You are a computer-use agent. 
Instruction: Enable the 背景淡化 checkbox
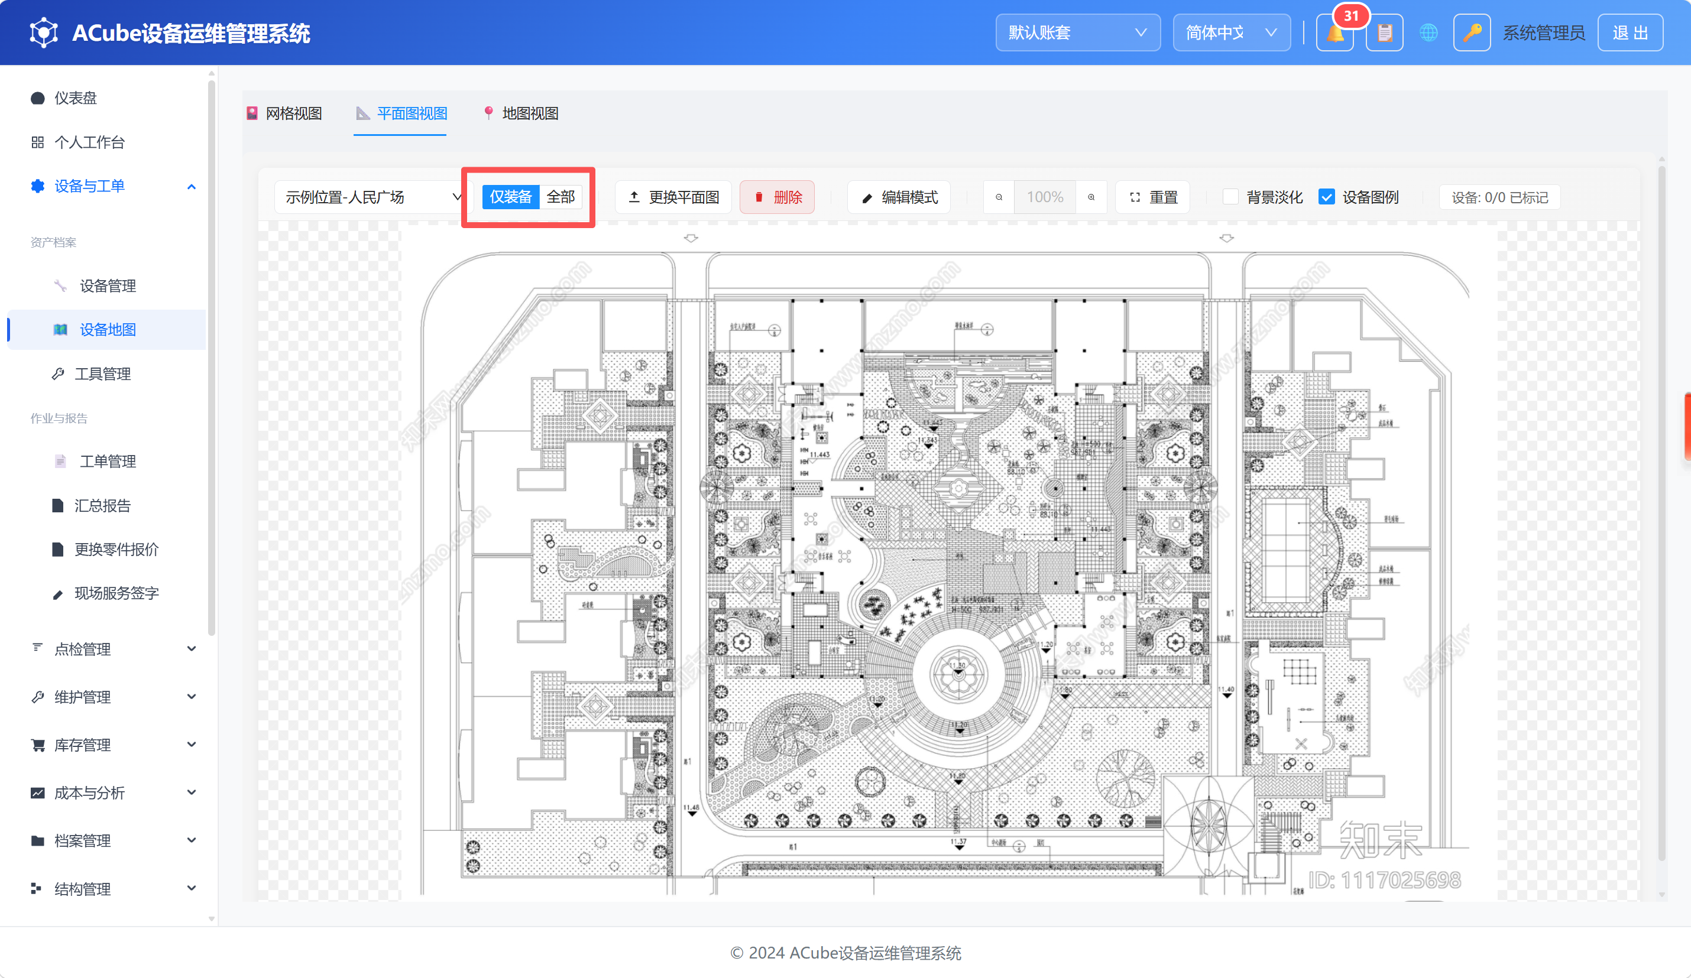[x=1230, y=197]
